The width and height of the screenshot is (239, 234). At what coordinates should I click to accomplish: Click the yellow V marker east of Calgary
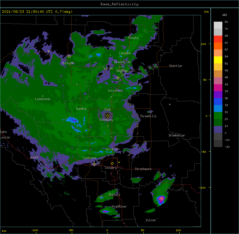coord(119,162)
